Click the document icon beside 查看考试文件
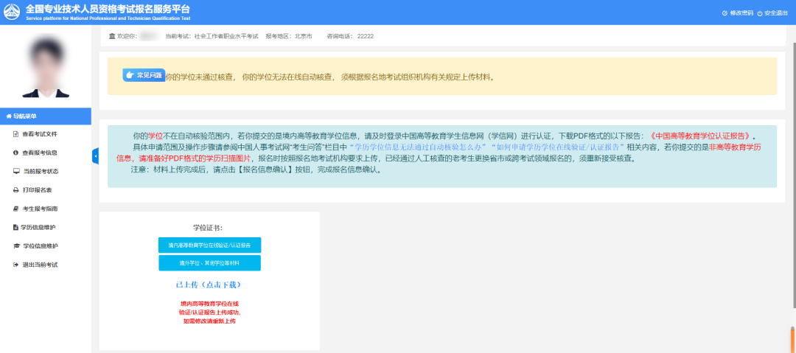The width and height of the screenshot is (796, 353). [x=16, y=134]
